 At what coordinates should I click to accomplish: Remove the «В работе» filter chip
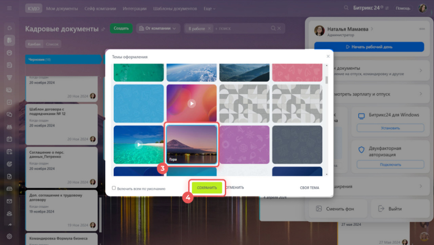209,29
